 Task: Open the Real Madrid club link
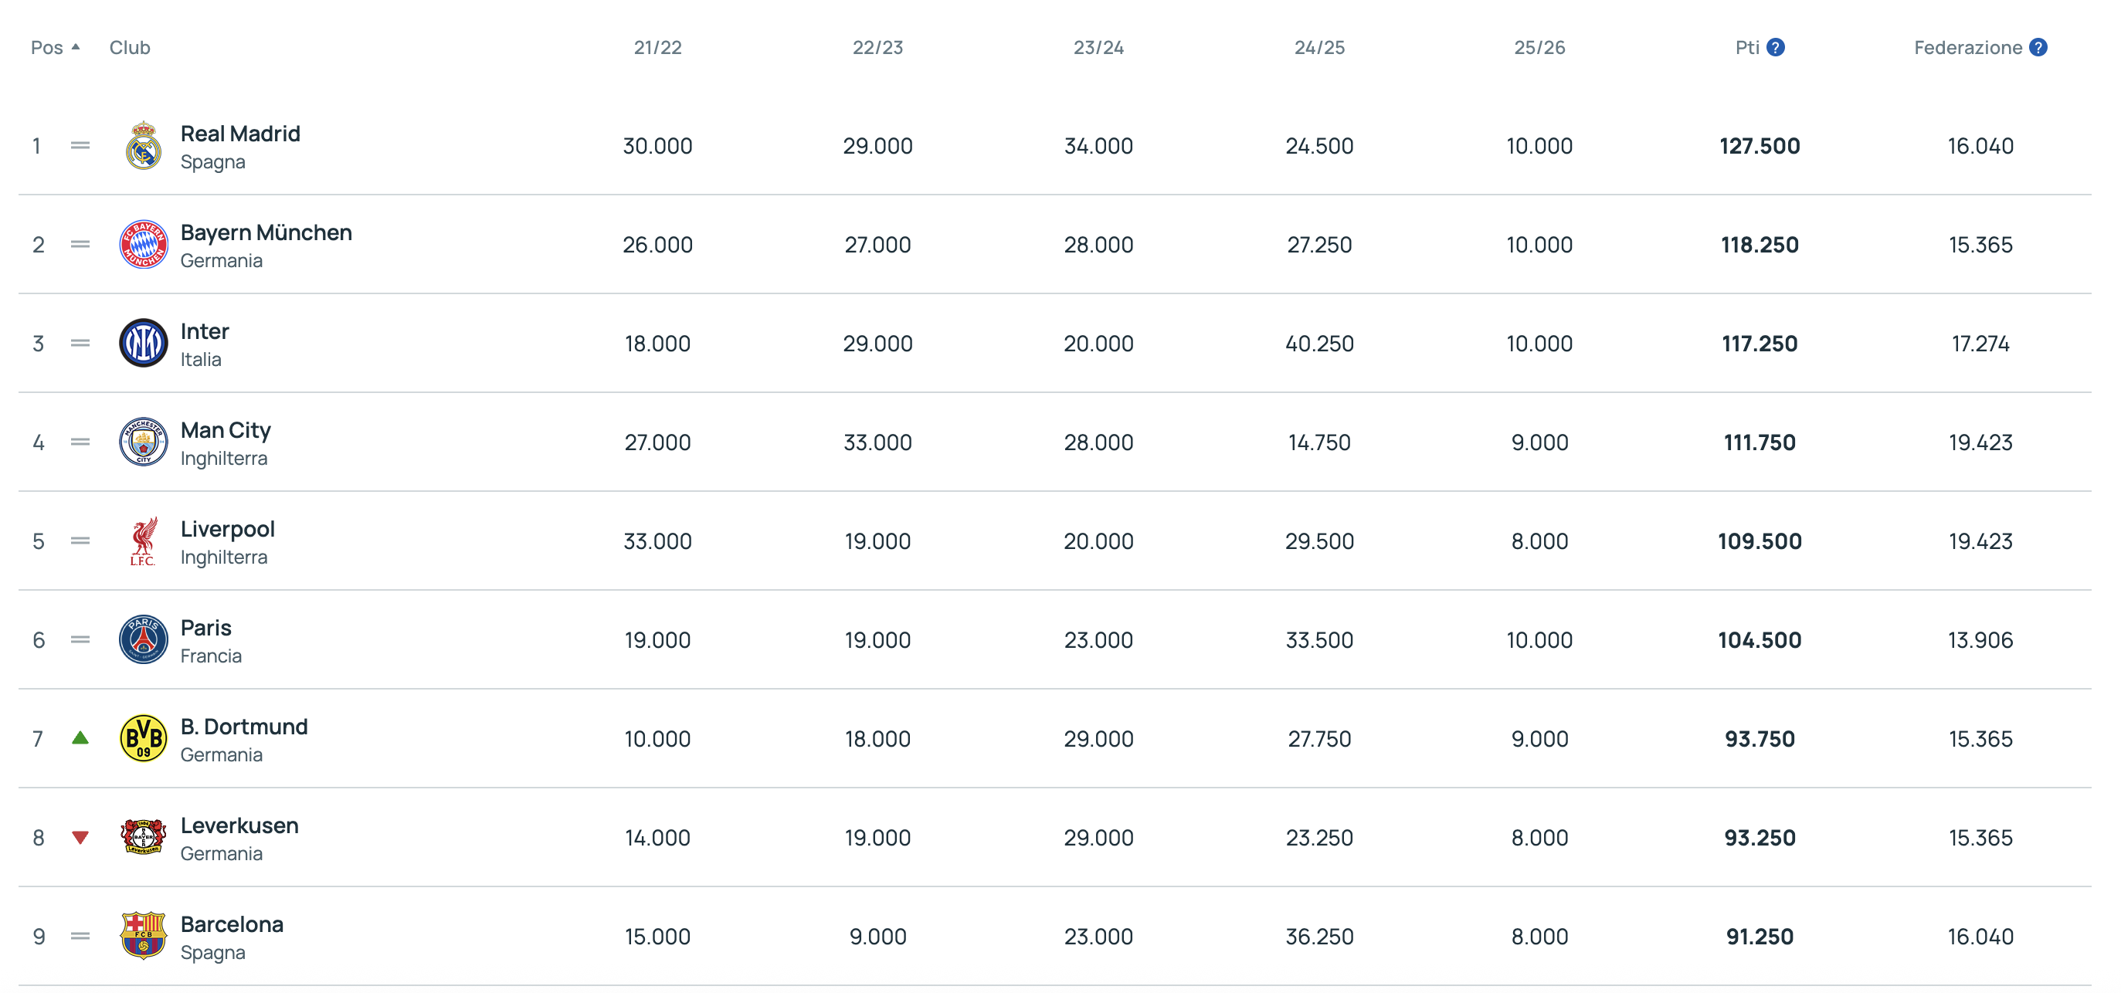pyautogui.click(x=239, y=134)
